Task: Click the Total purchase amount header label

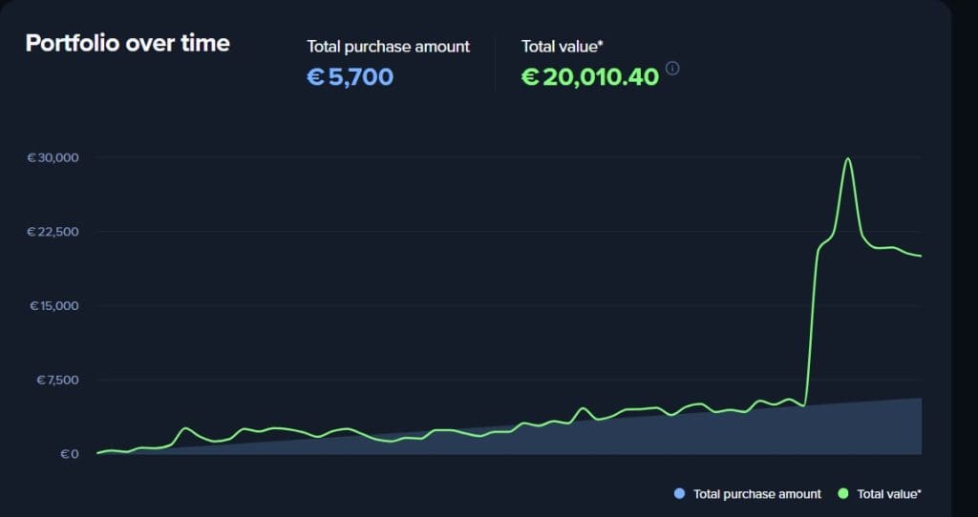Action: click(x=388, y=46)
